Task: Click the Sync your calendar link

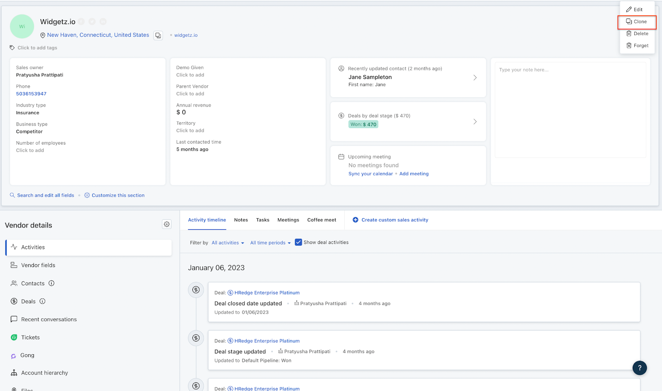Action: point(370,174)
